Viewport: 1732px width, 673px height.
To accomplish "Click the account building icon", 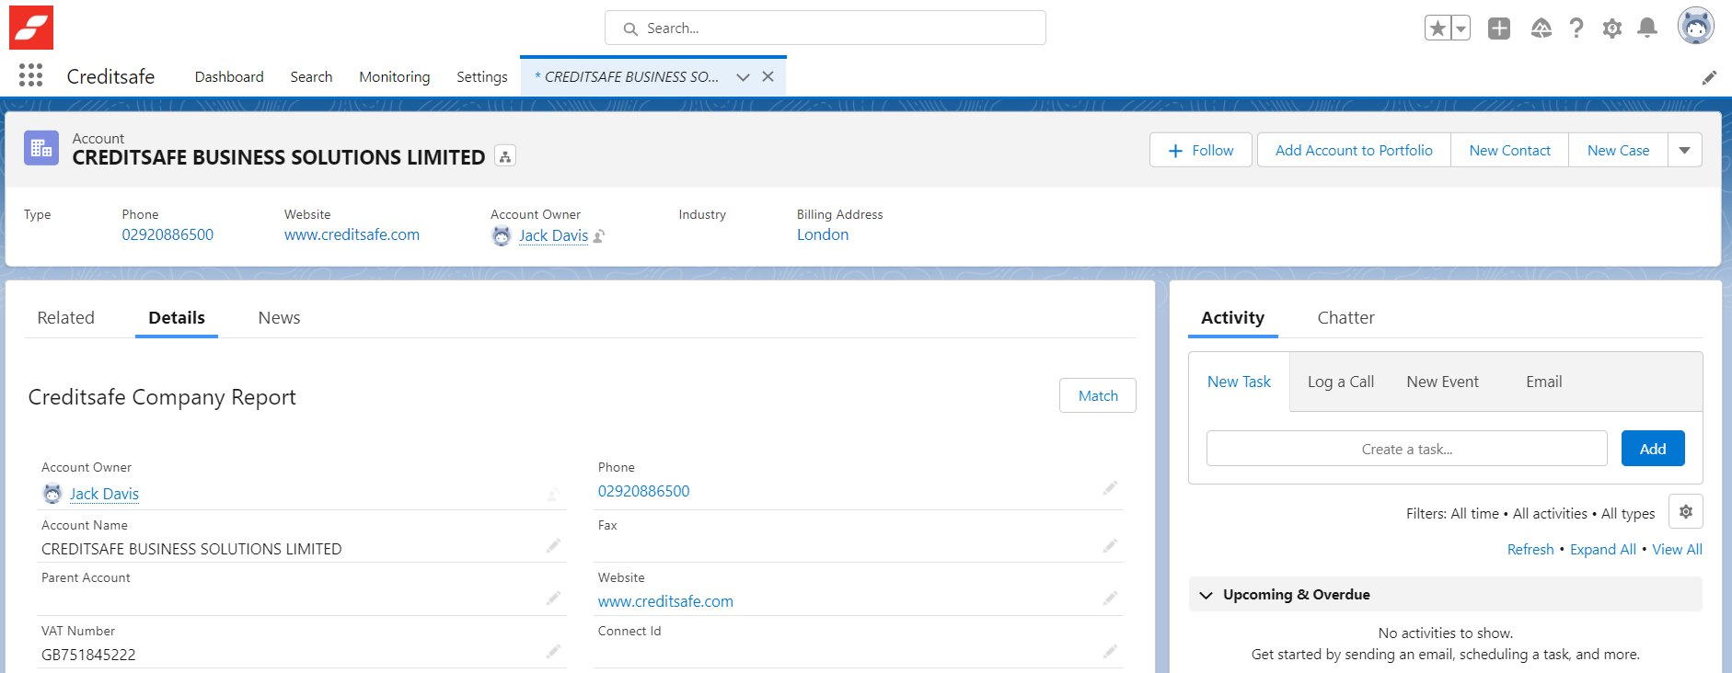I will (x=41, y=148).
